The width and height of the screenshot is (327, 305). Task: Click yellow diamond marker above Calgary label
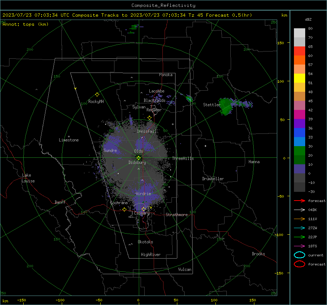point(144,209)
